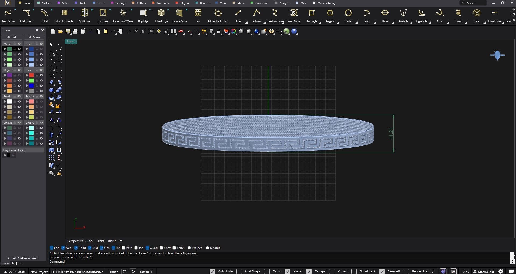Start the Timer play button
Screen dimensions: 516x274
coord(133,272)
